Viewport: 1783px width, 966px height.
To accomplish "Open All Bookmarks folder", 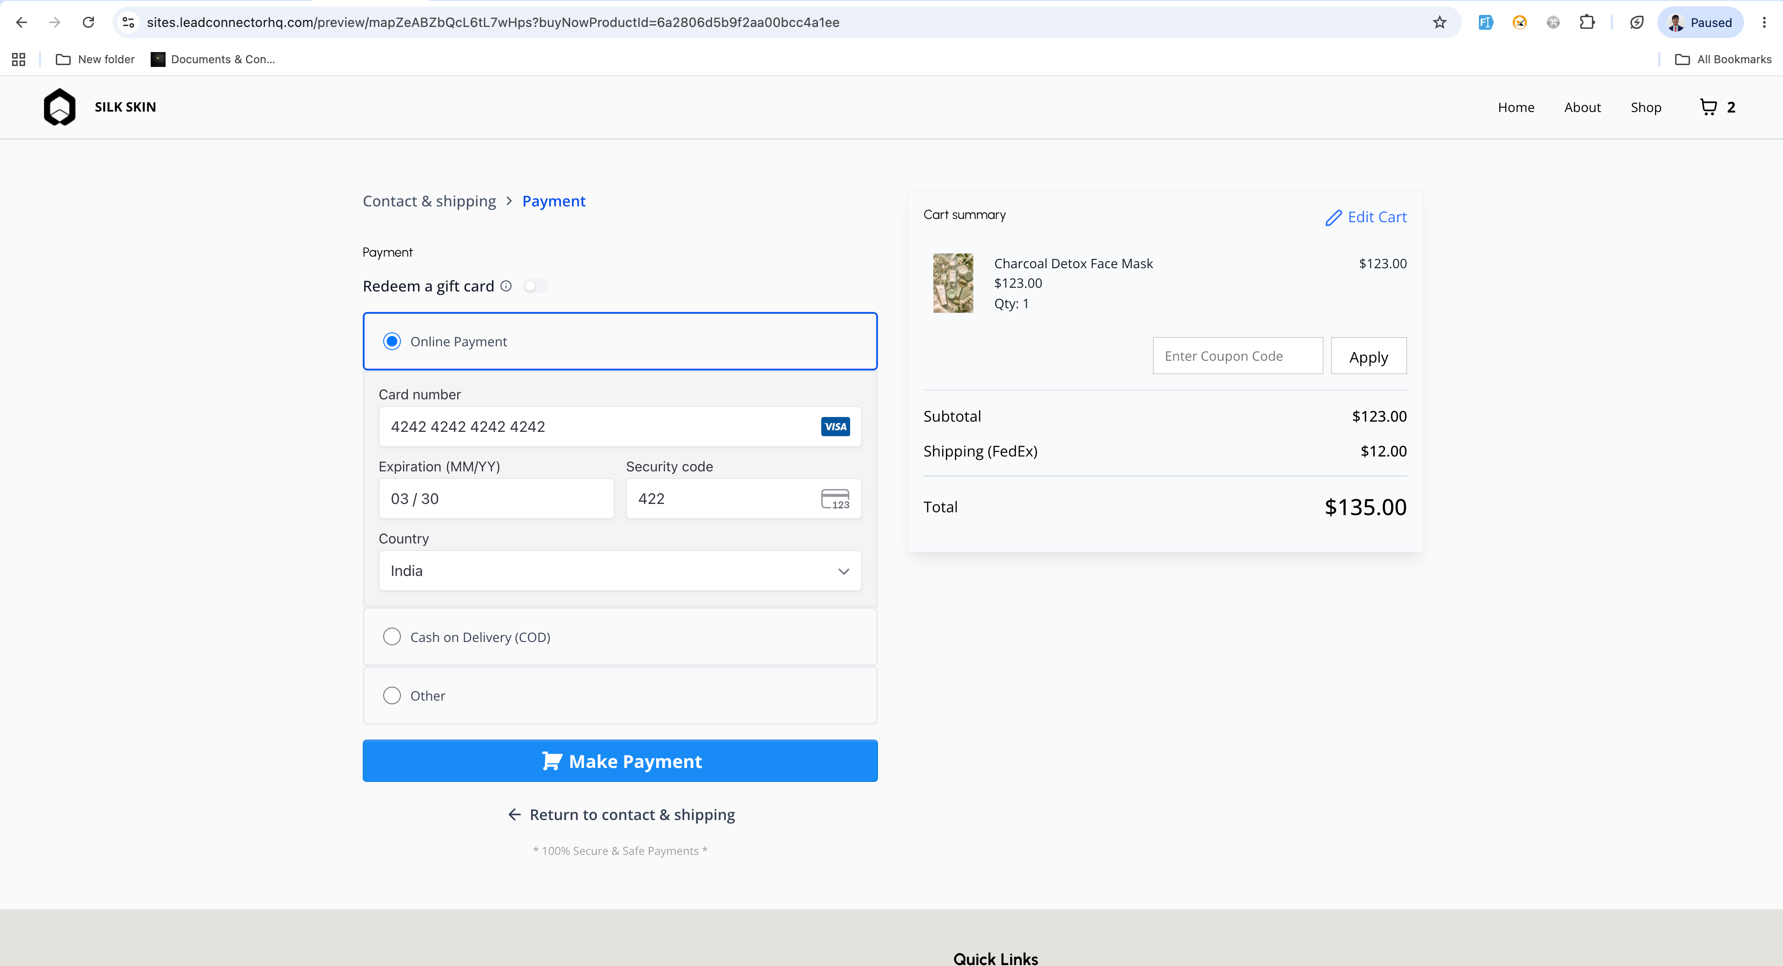I will pyautogui.click(x=1723, y=60).
